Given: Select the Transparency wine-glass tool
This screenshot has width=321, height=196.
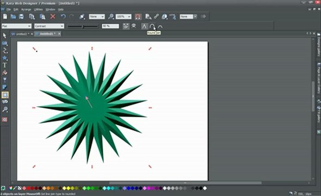Looking at the screenshot, I should coord(4,80).
